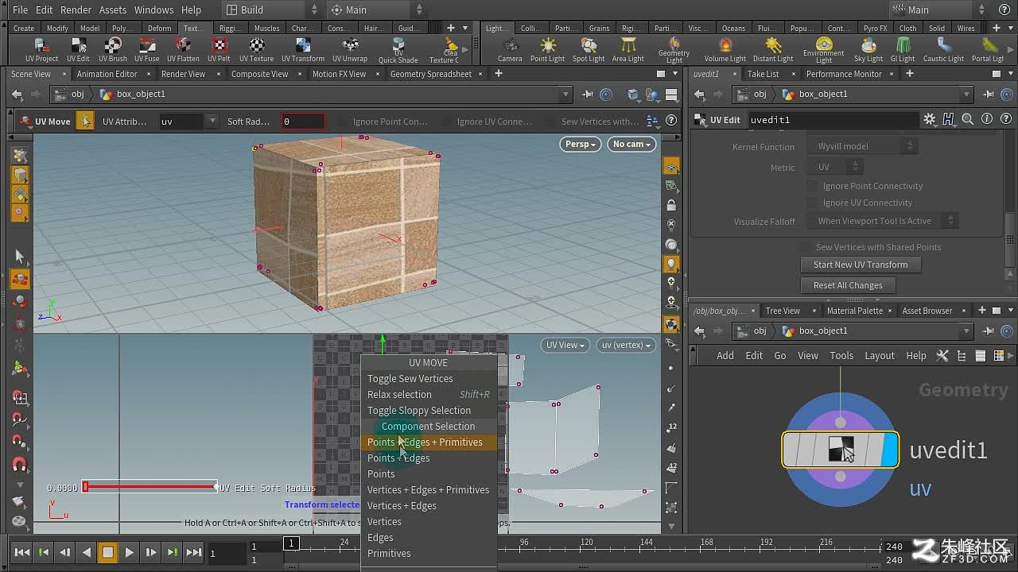Viewport: 1018px width, 572px height.
Task: Open the Kernel Function Wyvill model dropdown
Action: click(864, 146)
